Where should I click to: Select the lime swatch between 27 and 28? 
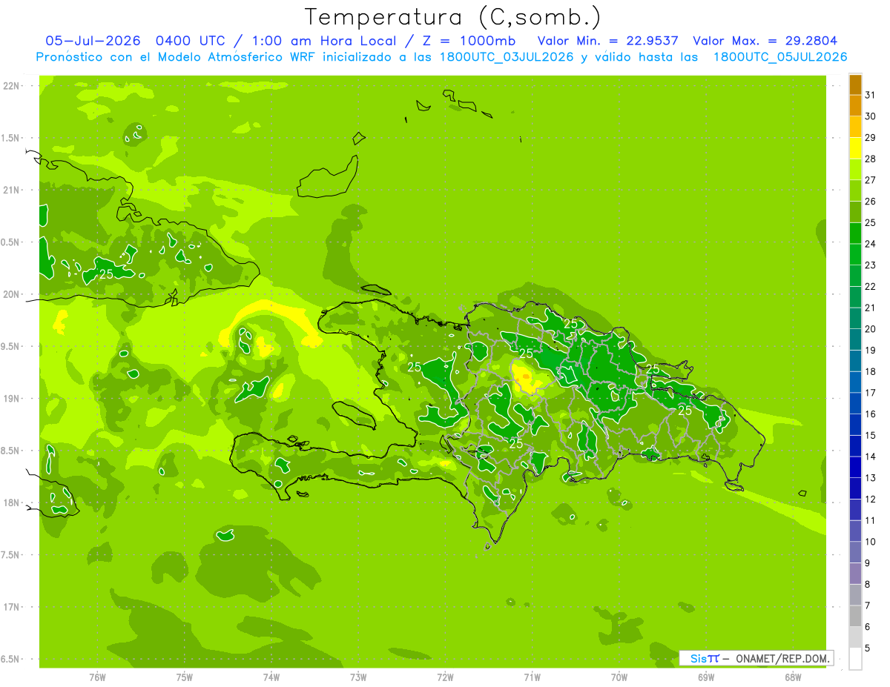tap(855, 170)
